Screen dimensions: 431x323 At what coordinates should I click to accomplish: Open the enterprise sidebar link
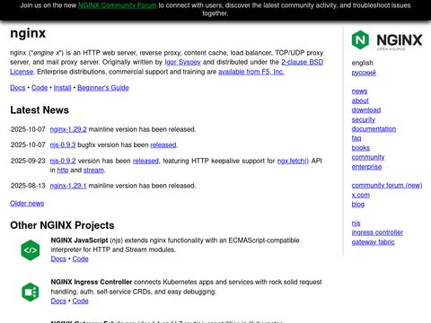[366, 167]
